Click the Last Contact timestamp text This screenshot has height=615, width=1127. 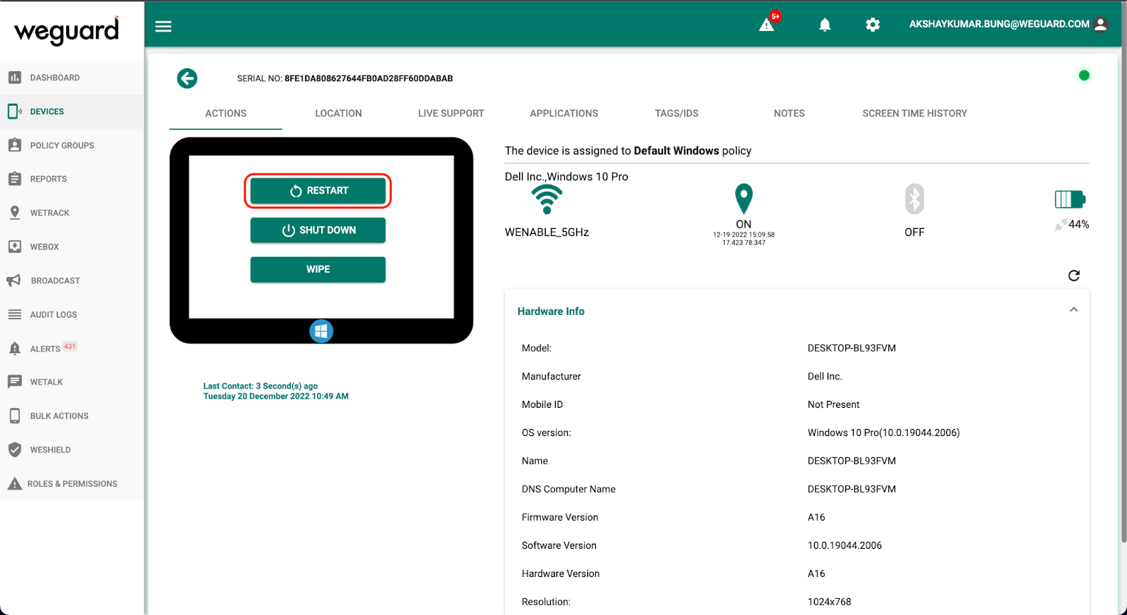pyautogui.click(x=276, y=391)
